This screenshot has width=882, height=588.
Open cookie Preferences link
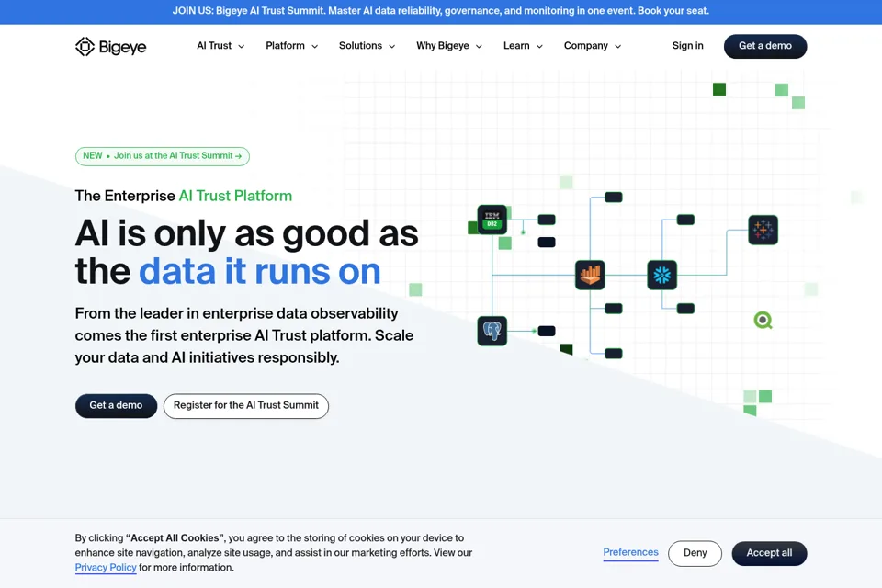[630, 552]
